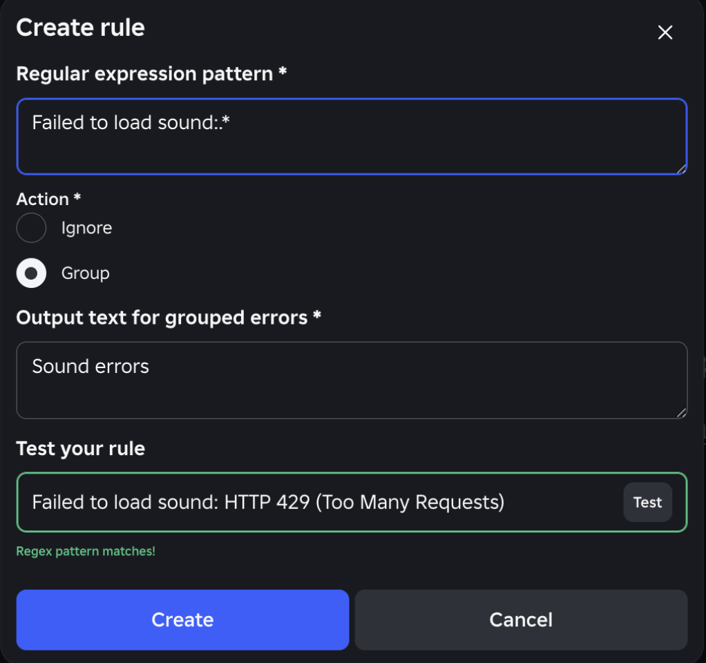706x663 pixels.
Task: Create the rule with the Create button
Action: [x=183, y=619]
